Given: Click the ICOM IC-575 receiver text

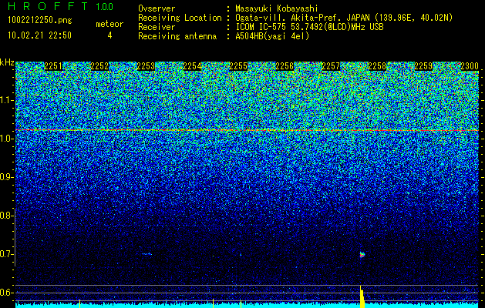Looking at the screenshot, I should tap(309, 27).
